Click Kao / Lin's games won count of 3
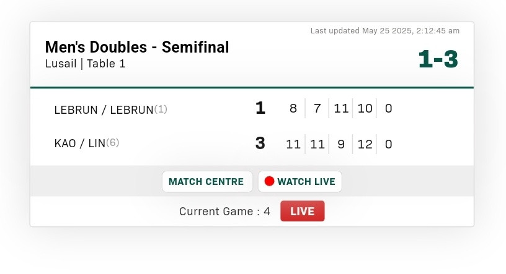 click(x=260, y=143)
